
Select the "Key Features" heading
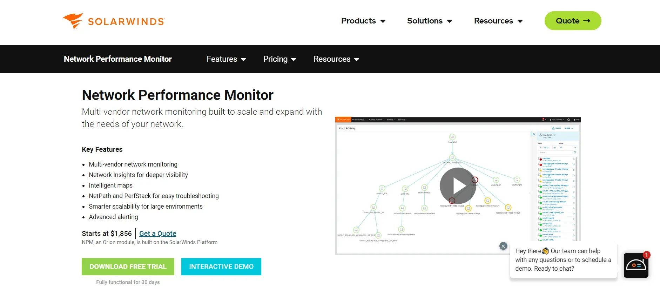(x=102, y=149)
